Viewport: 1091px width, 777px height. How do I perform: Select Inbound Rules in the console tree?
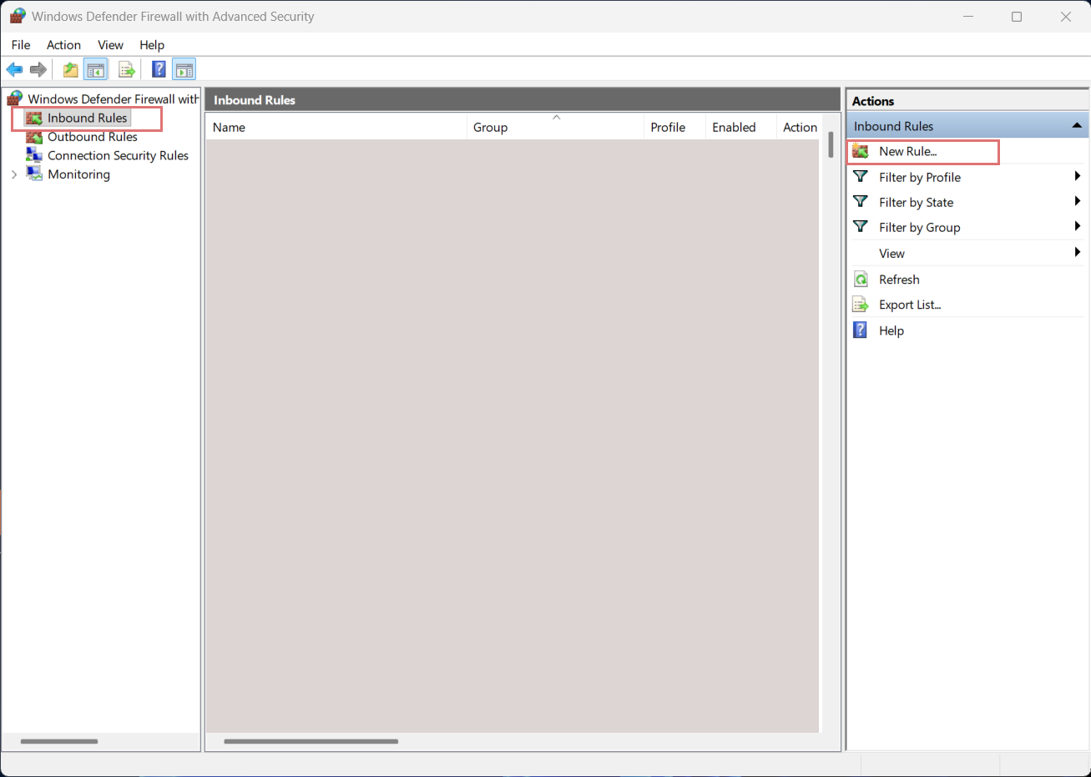[87, 119]
